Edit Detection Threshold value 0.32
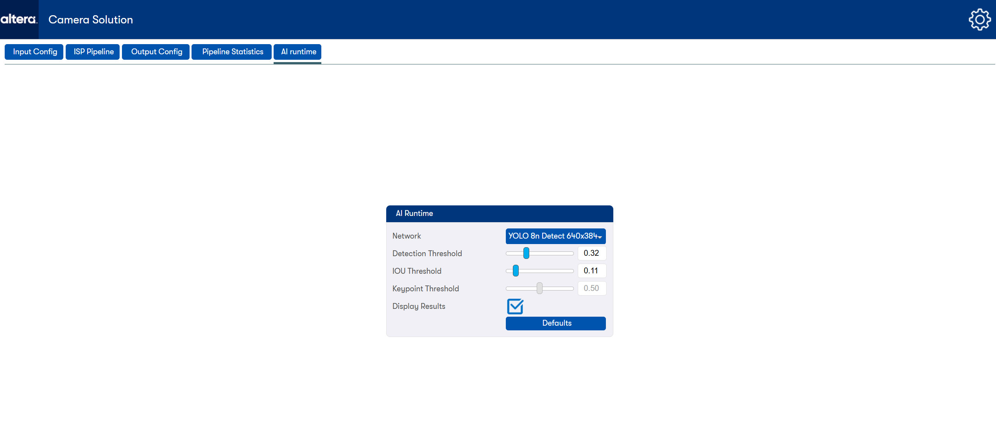The image size is (996, 435). pos(592,253)
